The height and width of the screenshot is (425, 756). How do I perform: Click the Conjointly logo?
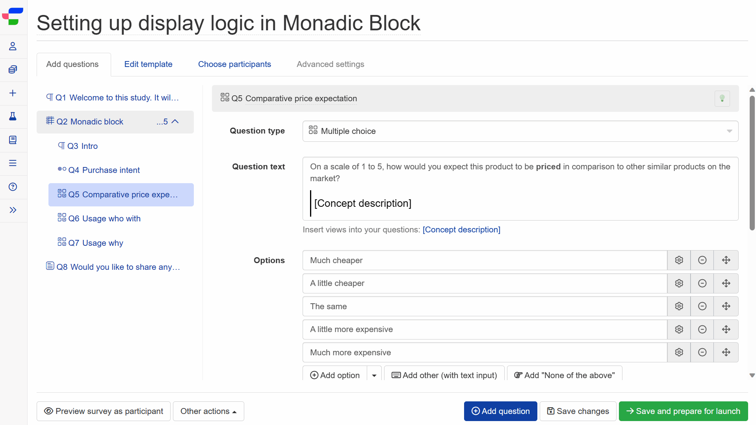click(13, 17)
